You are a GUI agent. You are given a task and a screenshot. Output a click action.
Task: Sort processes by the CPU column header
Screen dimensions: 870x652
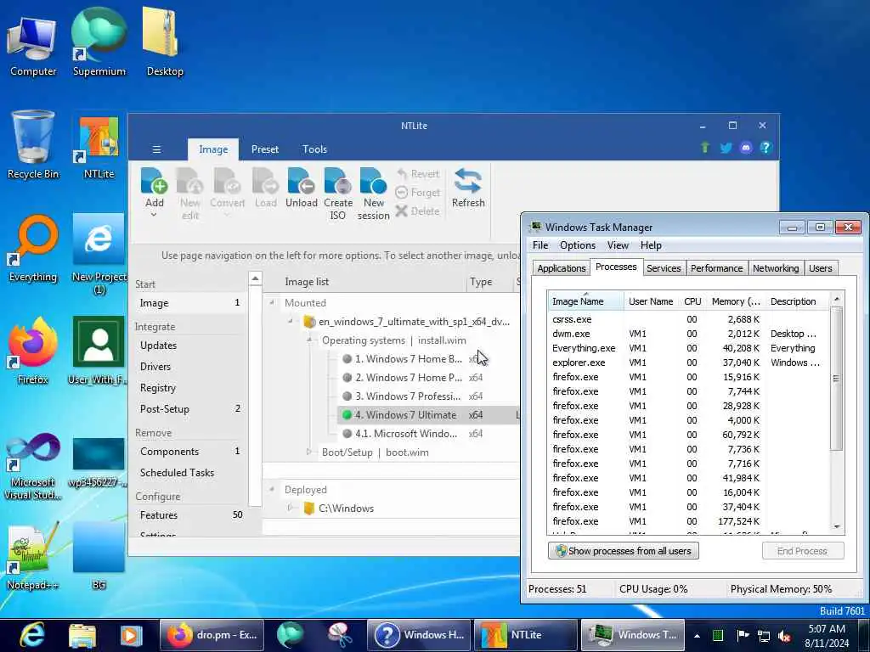(x=692, y=301)
